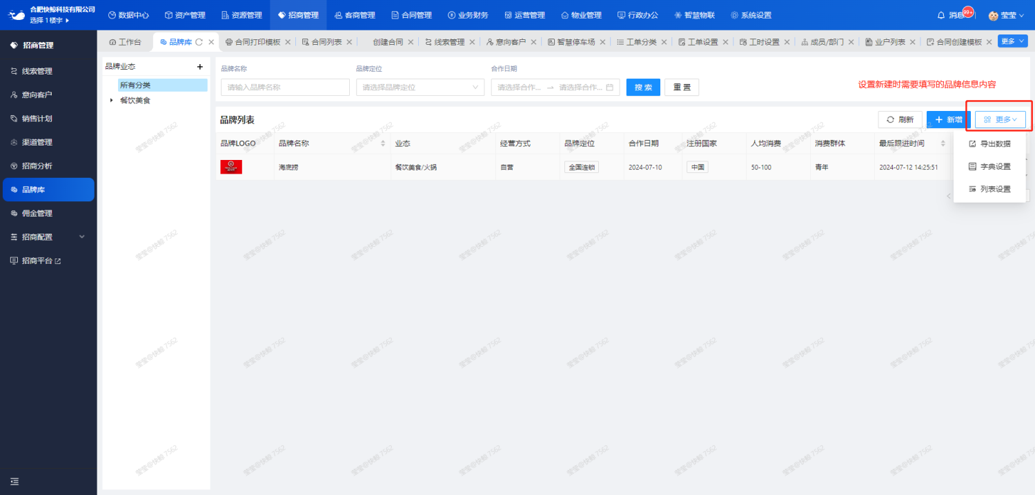1035x495 pixels.
Task: Open the 客商管理 top menu
Action: (355, 15)
